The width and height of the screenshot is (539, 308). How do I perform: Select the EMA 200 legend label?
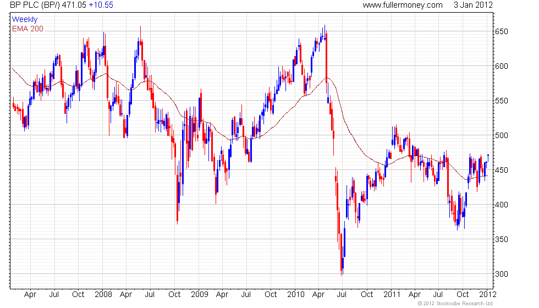click(28, 29)
